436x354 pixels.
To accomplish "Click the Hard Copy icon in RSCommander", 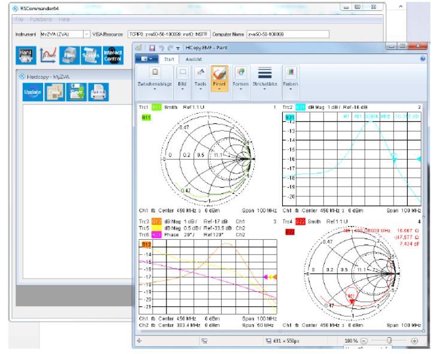I will (x=26, y=55).
